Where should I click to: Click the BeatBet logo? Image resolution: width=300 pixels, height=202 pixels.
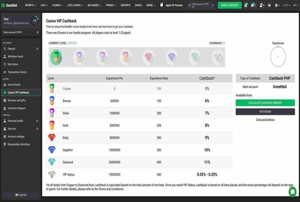click(9, 5)
